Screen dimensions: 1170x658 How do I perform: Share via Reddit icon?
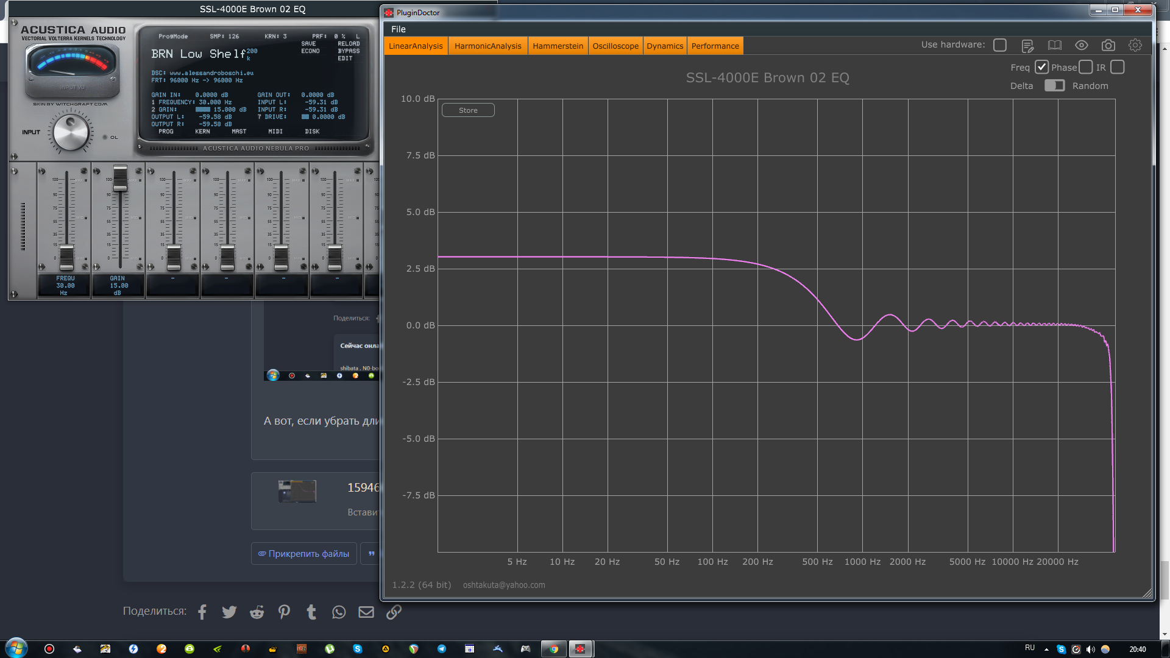(257, 612)
